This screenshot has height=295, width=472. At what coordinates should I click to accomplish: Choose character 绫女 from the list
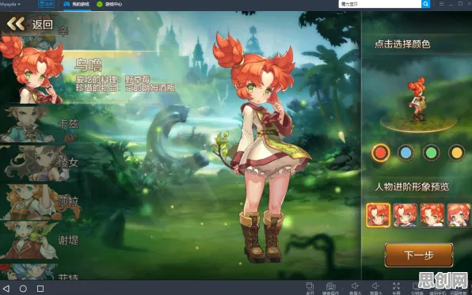tap(39, 163)
